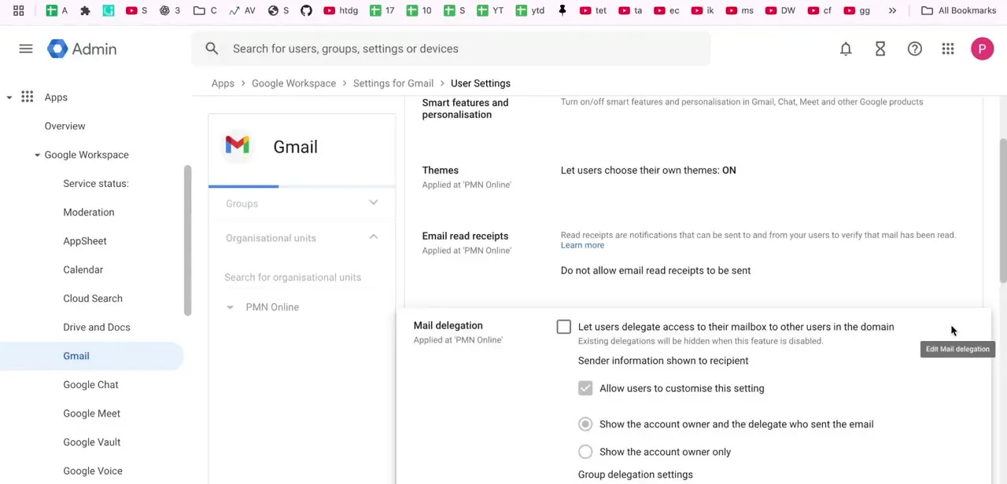The width and height of the screenshot is (1007, 484).
Task: Open Apps breadcrumb link
Action: click(x=223, y=83)
